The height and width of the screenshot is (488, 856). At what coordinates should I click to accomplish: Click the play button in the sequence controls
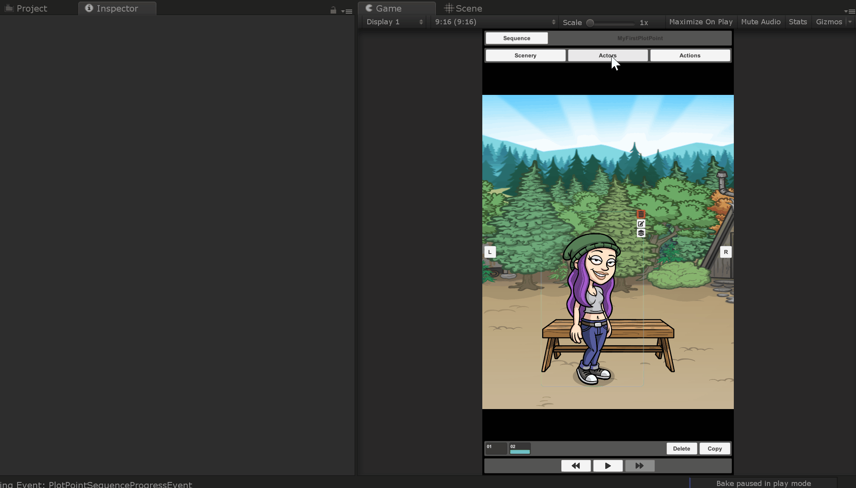[x=608, y=466]
